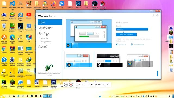The image size is (174, 98).
Task: Toggle the recorder microphone
Action: 95,85
